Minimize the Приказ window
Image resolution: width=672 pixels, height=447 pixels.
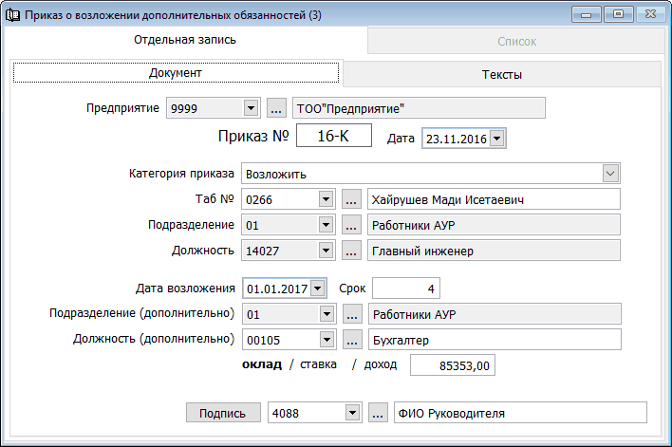tap(587, 14)
